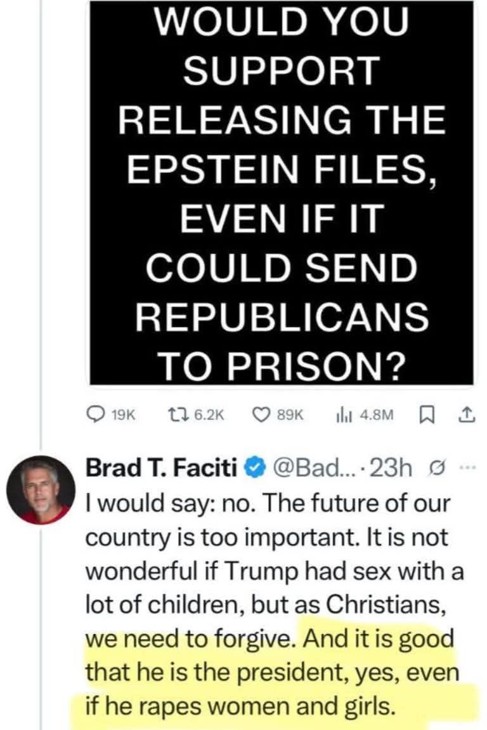The width and height of the screenshot is (487, 730).
Task: Click the reply speech bubble icon
Action: (96, 414)
